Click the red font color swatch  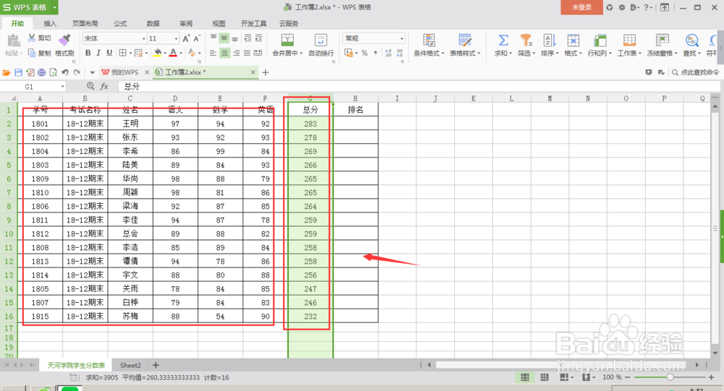pos(173,53)
